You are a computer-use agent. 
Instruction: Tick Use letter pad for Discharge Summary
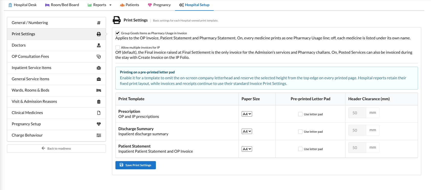300,131
